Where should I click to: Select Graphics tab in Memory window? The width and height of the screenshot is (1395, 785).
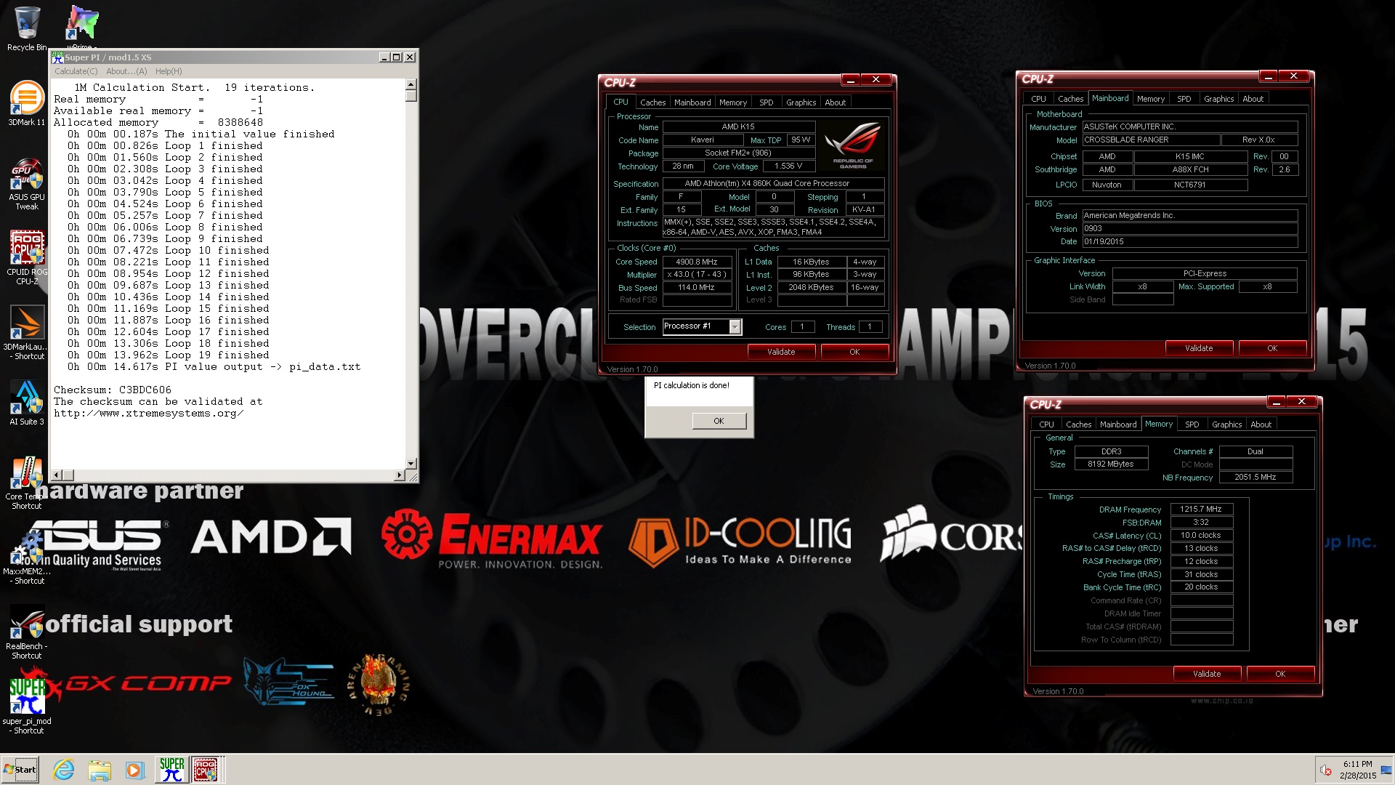coord(1226,424)
